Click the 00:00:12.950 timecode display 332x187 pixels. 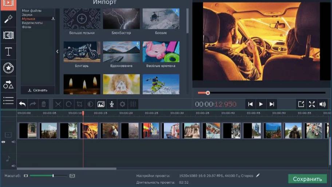(216, 104)
